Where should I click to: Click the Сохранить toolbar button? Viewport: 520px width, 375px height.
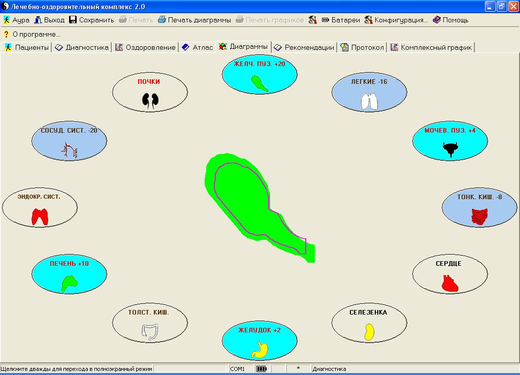tap(91, 20)
